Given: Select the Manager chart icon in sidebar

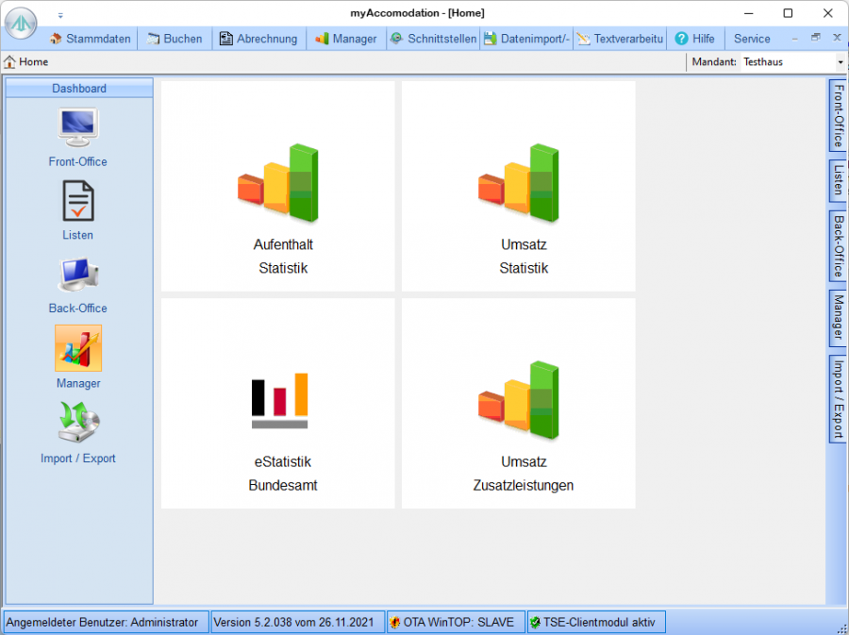Looking at the screenshot, I should (x=78, y=348).
